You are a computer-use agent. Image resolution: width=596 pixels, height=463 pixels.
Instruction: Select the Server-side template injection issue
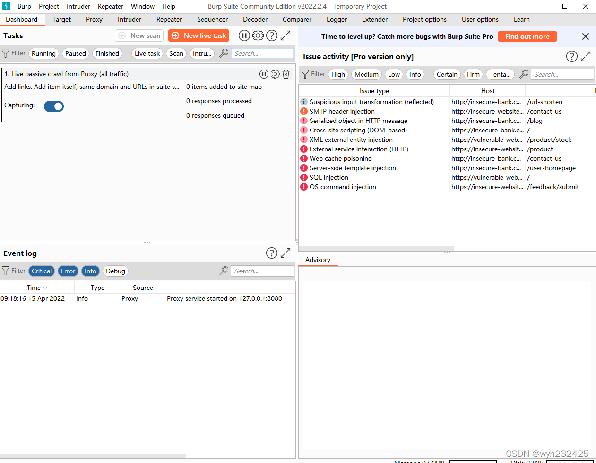[447, 168]
